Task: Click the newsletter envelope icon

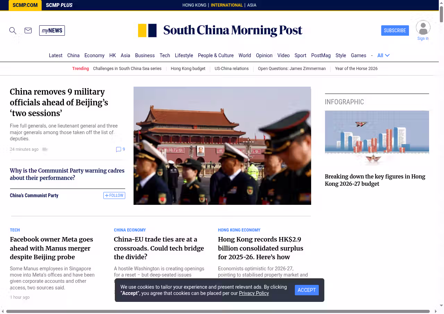Action: tap(28, 30)
